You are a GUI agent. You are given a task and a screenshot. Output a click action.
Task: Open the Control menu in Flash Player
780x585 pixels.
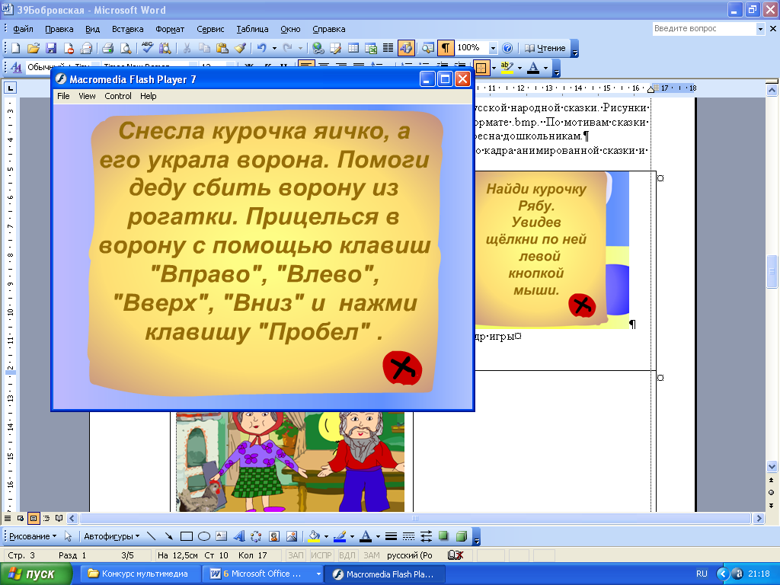pos(118,96)
